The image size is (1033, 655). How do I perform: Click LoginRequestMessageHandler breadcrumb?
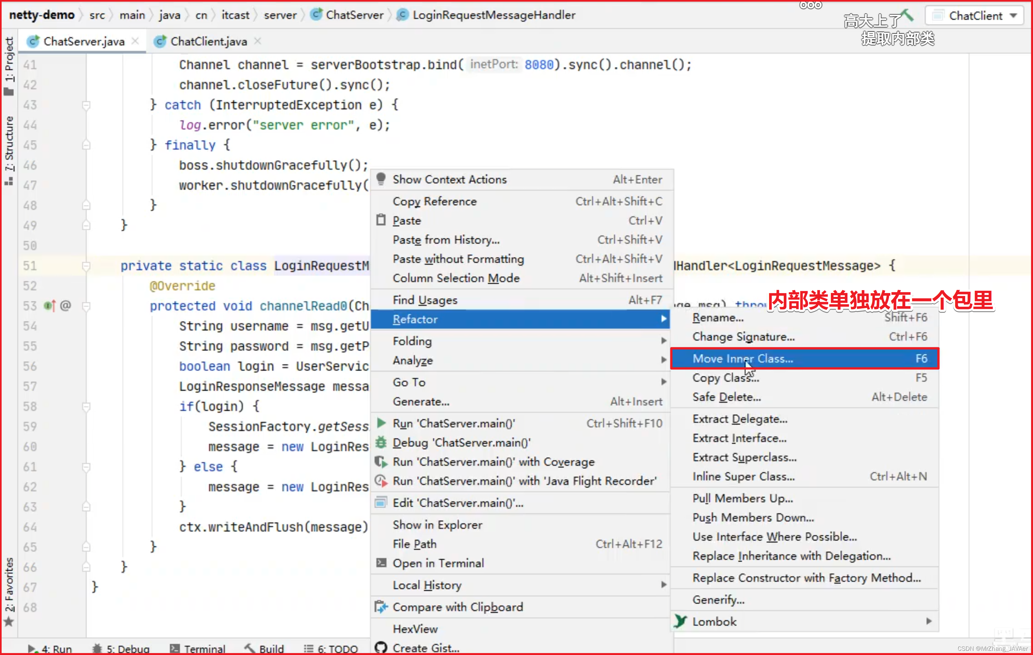486,15
